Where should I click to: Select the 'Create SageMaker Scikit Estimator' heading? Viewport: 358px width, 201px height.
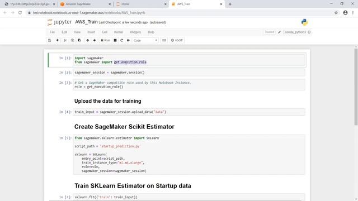click(x=124, y=127)
